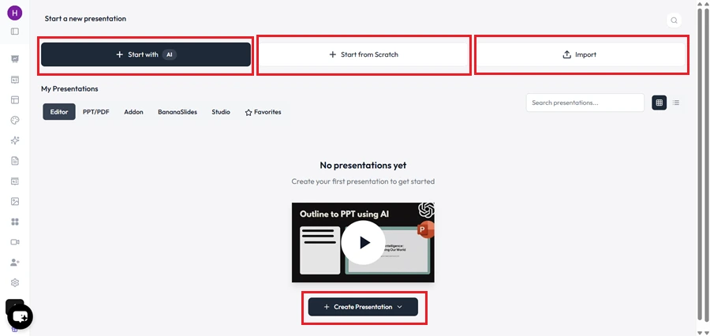Click the Start a new presentation heading
710x336 pixels.
point(85,19)
